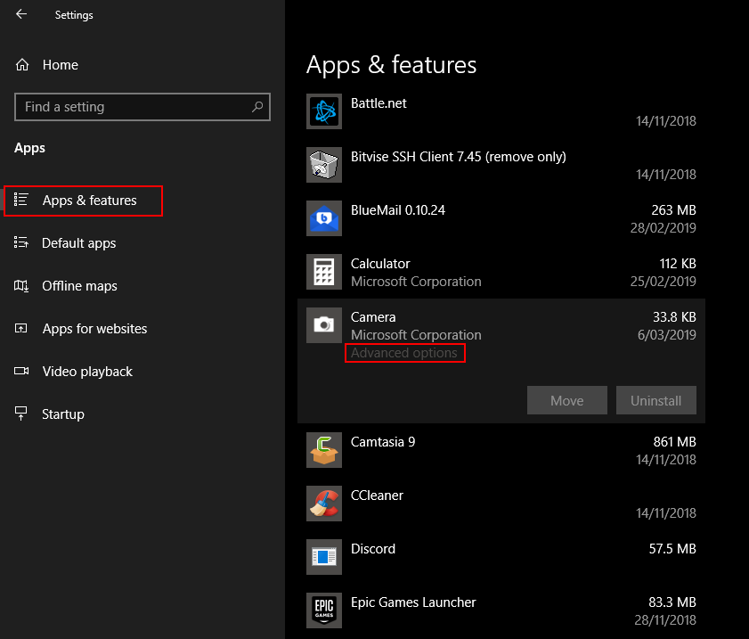Open the Home settings page

tap(61, 65)
